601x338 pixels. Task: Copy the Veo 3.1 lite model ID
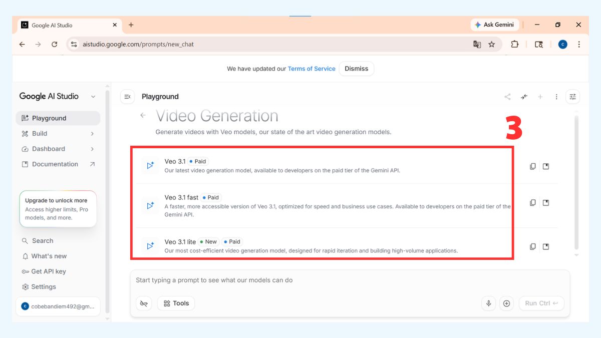pos(533,246)
